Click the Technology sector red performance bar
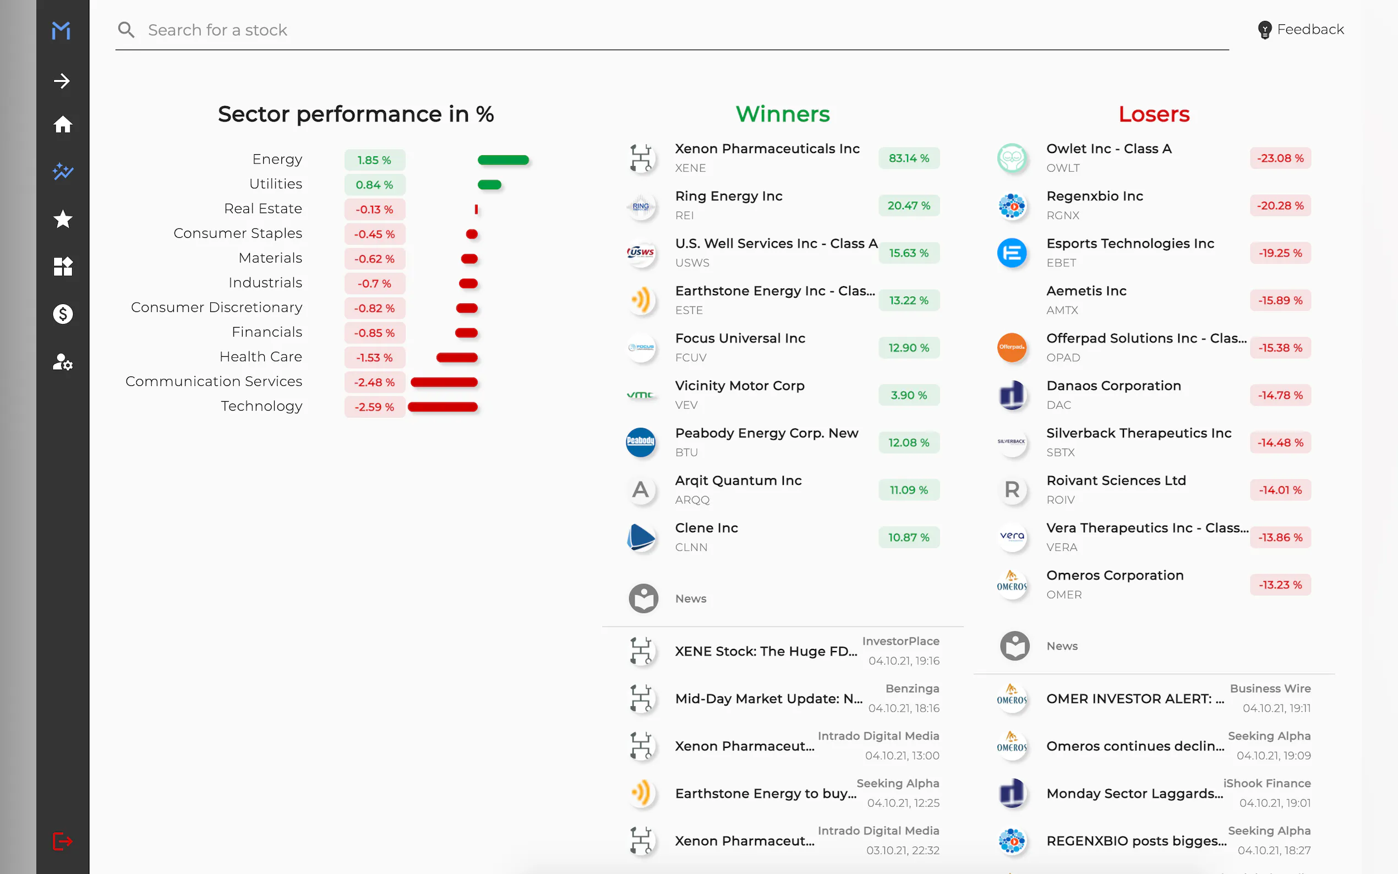 [443, 407]
